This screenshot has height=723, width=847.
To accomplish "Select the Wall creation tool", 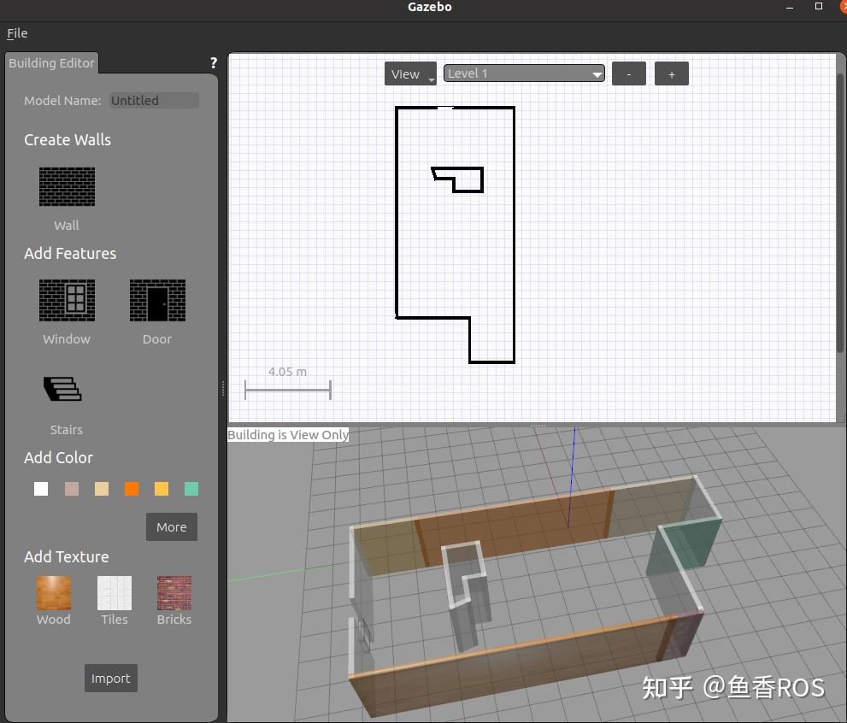I will (67, 185).
